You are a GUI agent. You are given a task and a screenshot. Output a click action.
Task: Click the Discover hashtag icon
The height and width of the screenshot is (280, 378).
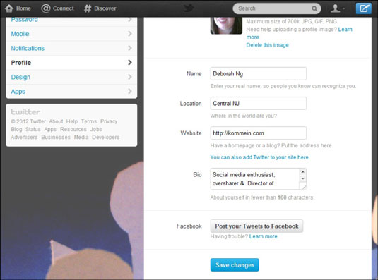[x=88, y=8]
